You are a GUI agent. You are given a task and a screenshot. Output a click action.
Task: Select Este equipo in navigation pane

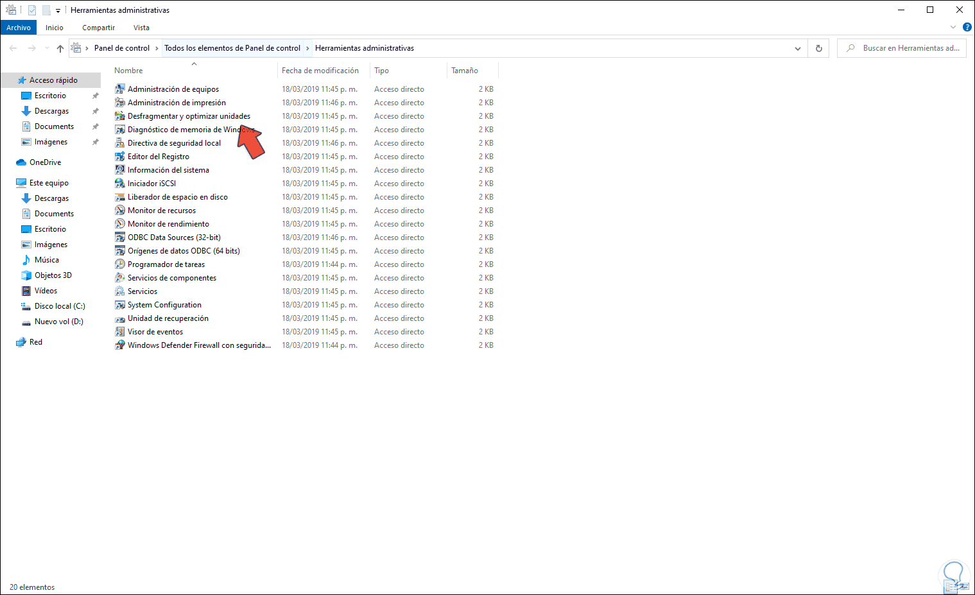tap(49, 183)
